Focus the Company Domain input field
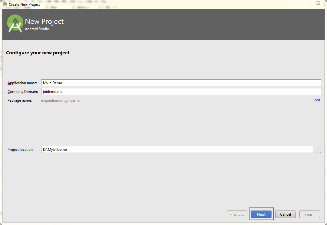 (181, 91)
